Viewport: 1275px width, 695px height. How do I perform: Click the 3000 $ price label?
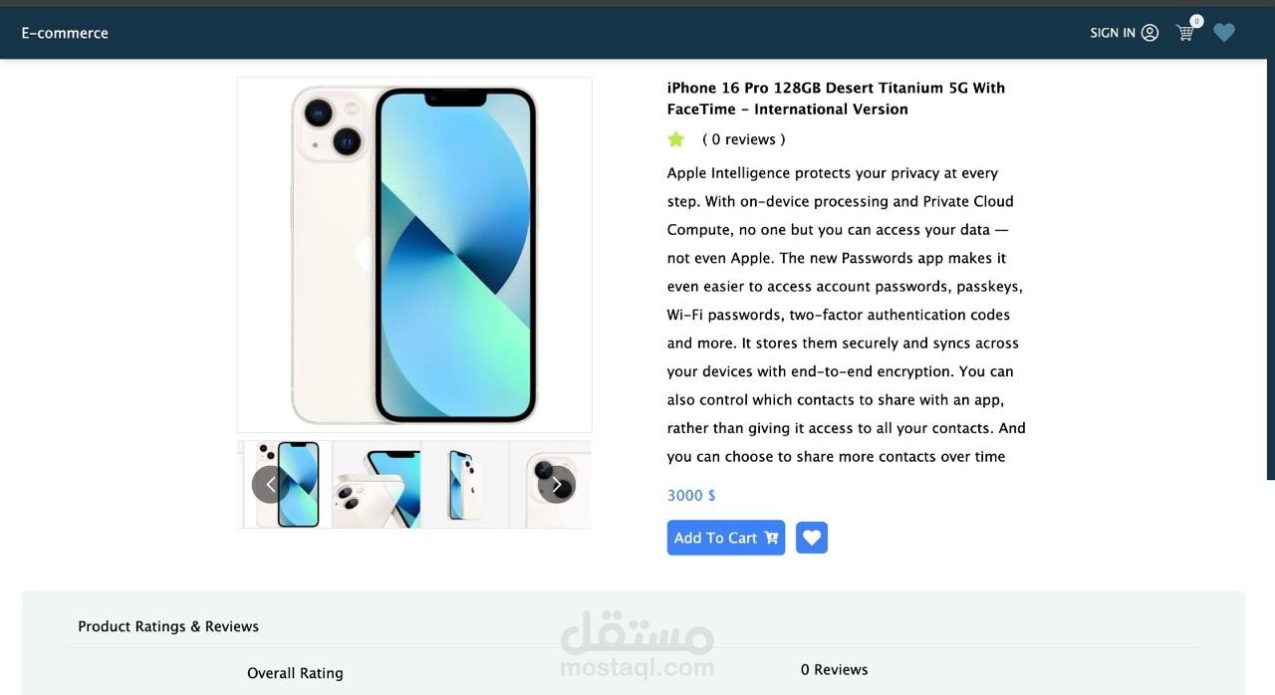pyautogui.click(x=691, y=495)
